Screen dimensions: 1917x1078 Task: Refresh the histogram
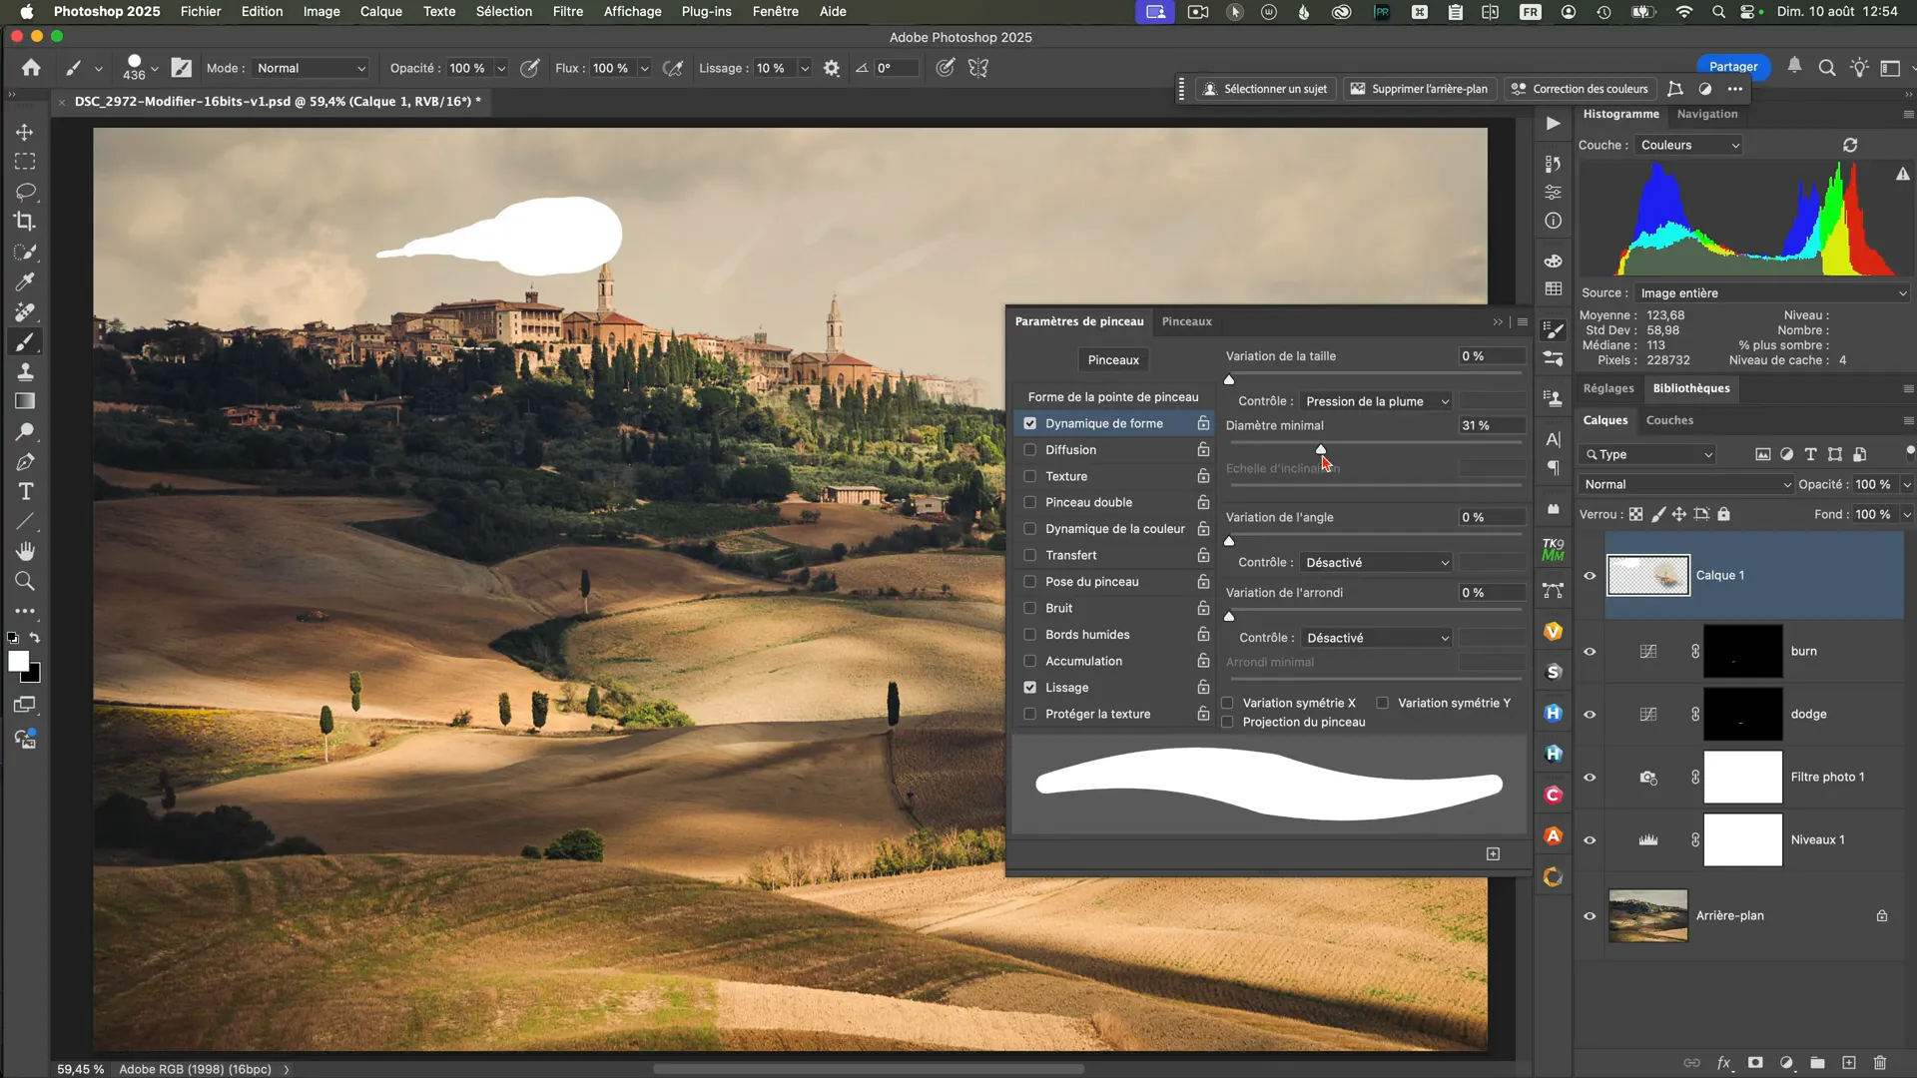(1850, 145)
